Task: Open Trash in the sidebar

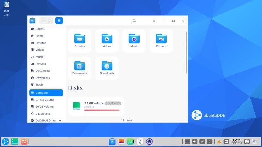Action: click(46, 85)
